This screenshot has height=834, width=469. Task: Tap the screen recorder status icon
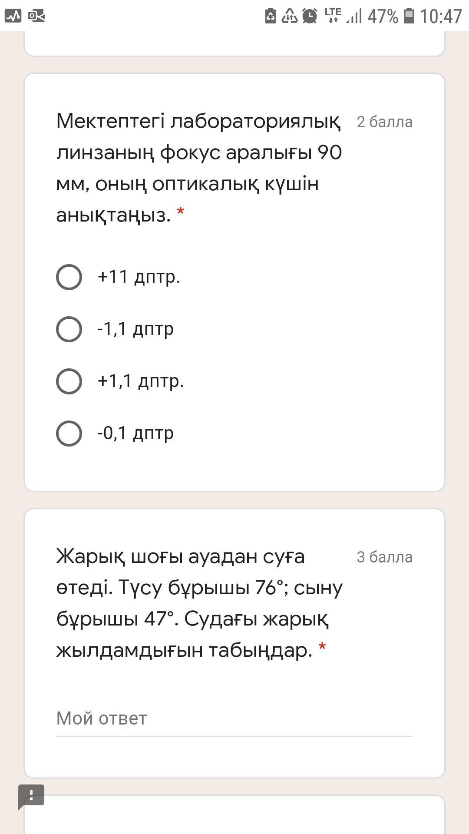pyautogui.click(x=36, y=16)
